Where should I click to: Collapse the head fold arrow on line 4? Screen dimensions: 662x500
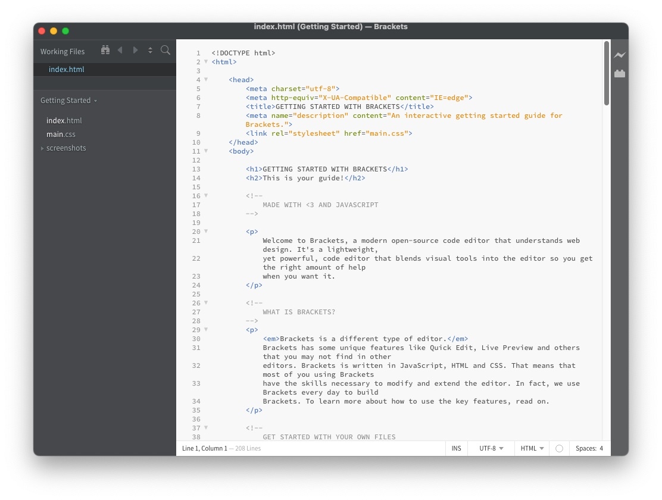206,79
